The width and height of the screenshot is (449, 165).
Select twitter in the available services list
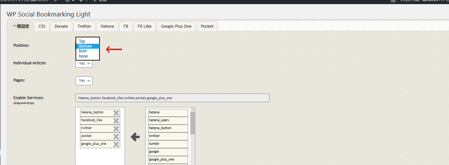pyautogui.click(x=168, y=136)
